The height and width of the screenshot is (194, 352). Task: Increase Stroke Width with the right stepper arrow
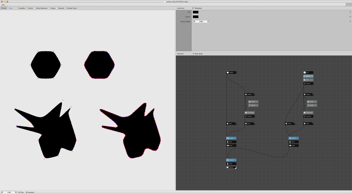(208, 21)
